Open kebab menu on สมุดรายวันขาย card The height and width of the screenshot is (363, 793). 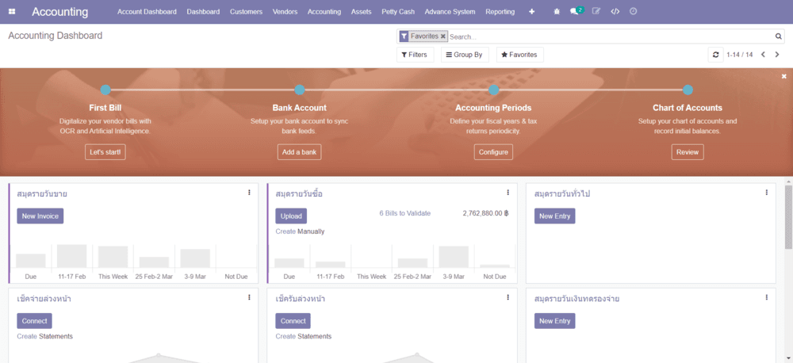point(249,193)
